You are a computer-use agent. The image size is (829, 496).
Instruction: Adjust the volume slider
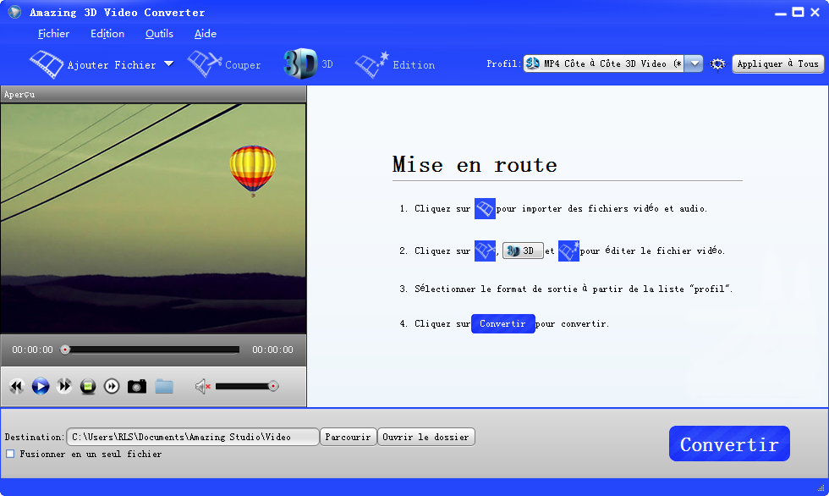247,387
